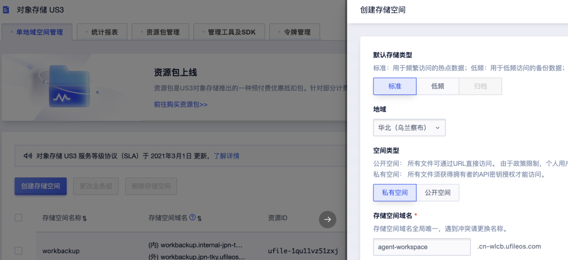The image size is (568, 260).
Task: Click the round arrow button in table header
Action: click(328, 219)
